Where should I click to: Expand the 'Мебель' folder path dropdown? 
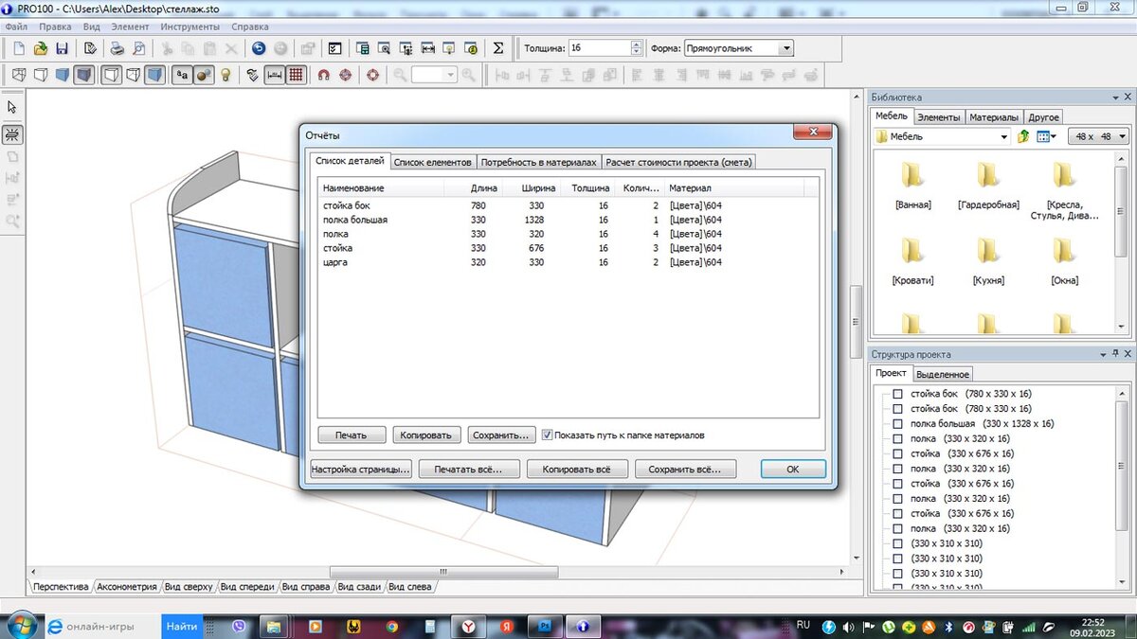pos(1004,136)
